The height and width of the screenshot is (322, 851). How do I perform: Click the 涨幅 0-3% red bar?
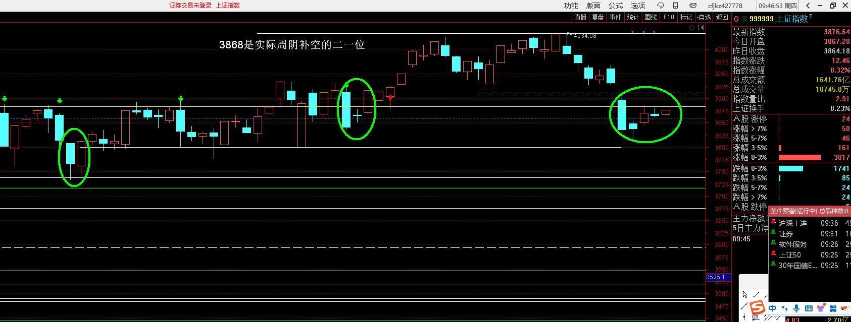pos(800,157)
